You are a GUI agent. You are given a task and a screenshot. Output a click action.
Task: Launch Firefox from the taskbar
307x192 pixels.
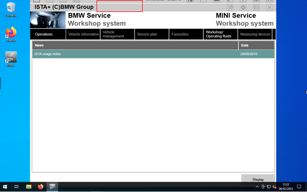coord(40,187)
